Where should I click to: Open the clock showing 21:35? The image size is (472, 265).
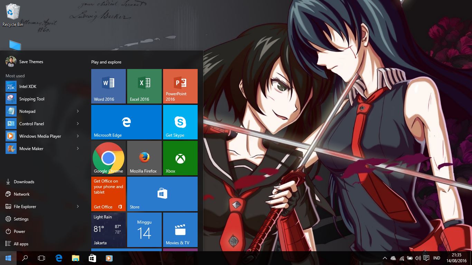(x=456, y=258)
